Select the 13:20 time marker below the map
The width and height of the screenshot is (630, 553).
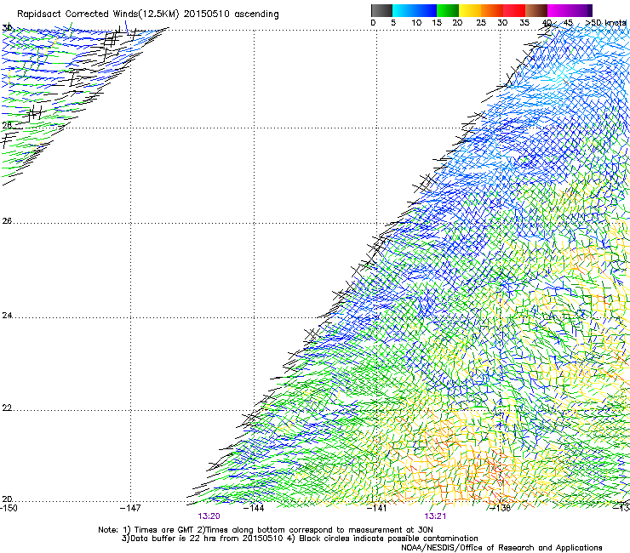(x=209, y=516)
